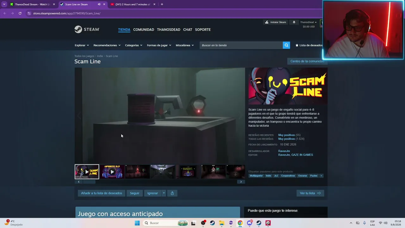Open the Categorías dropdown menu
405x228 pixels.
coord(134,45)
